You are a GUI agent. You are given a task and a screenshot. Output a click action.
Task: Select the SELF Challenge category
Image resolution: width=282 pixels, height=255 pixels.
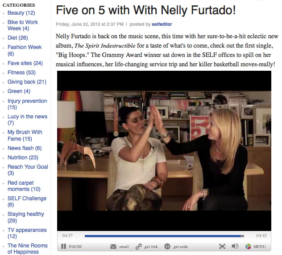click(27, 202)
